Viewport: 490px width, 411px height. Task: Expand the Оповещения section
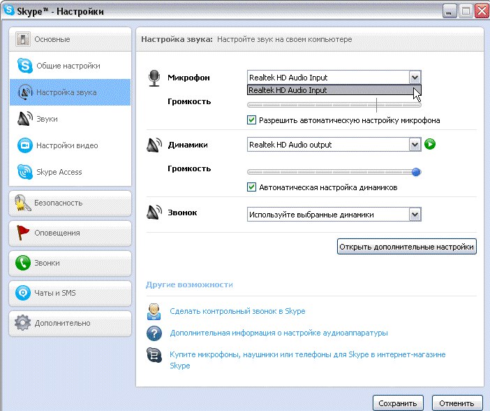[70, 233]
